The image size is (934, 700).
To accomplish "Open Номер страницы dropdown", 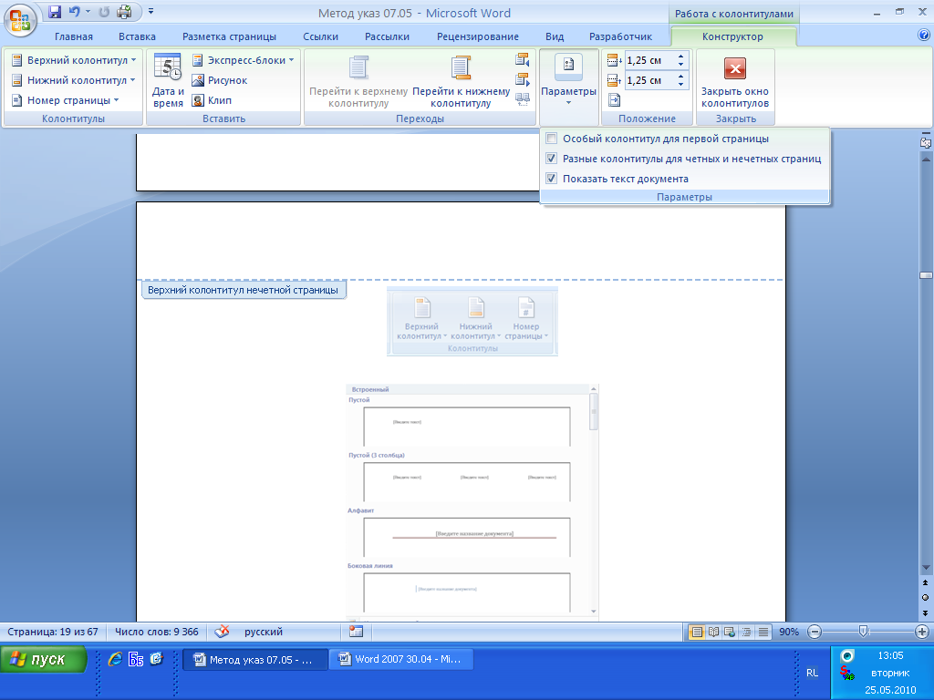I will [x=66, y=100].
